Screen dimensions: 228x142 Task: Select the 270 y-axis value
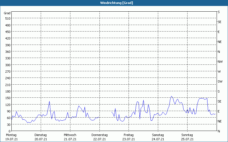[x=8, y=72]
